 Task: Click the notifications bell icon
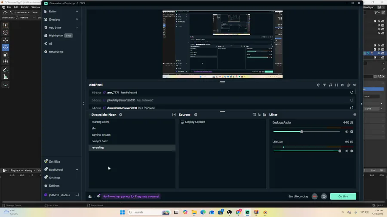98,196
